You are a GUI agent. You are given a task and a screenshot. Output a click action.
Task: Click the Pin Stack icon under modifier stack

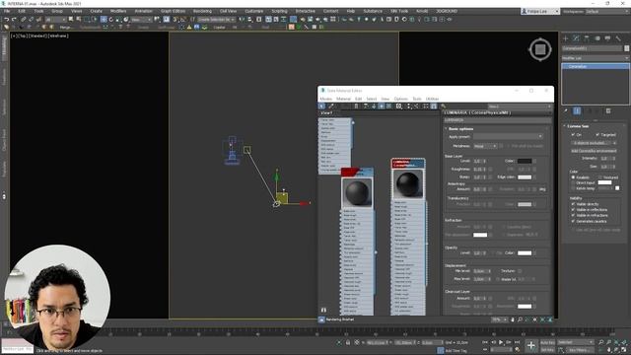pos(566,110)
